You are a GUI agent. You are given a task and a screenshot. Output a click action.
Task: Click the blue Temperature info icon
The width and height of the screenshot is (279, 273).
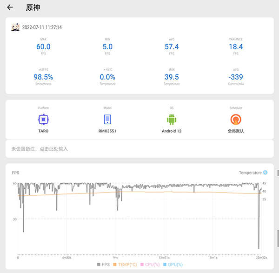click(266, 173)
